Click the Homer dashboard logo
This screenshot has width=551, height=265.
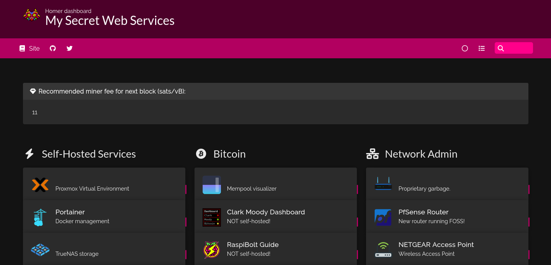pos(32,15)
